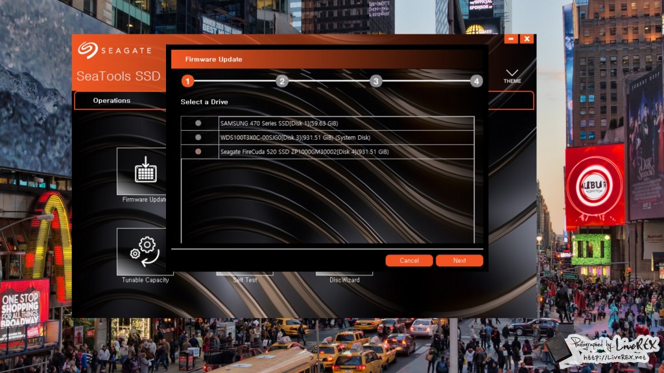Click the Next button

click(460, 260)
